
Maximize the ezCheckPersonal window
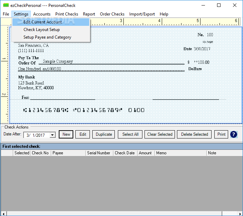[219, 5]
